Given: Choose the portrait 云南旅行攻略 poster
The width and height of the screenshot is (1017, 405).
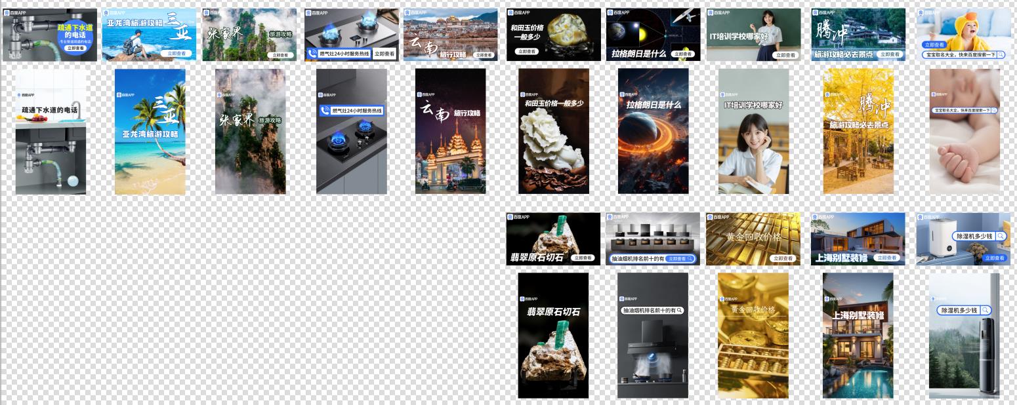Looking at the screenshot, I should click(x=451, y=132).
